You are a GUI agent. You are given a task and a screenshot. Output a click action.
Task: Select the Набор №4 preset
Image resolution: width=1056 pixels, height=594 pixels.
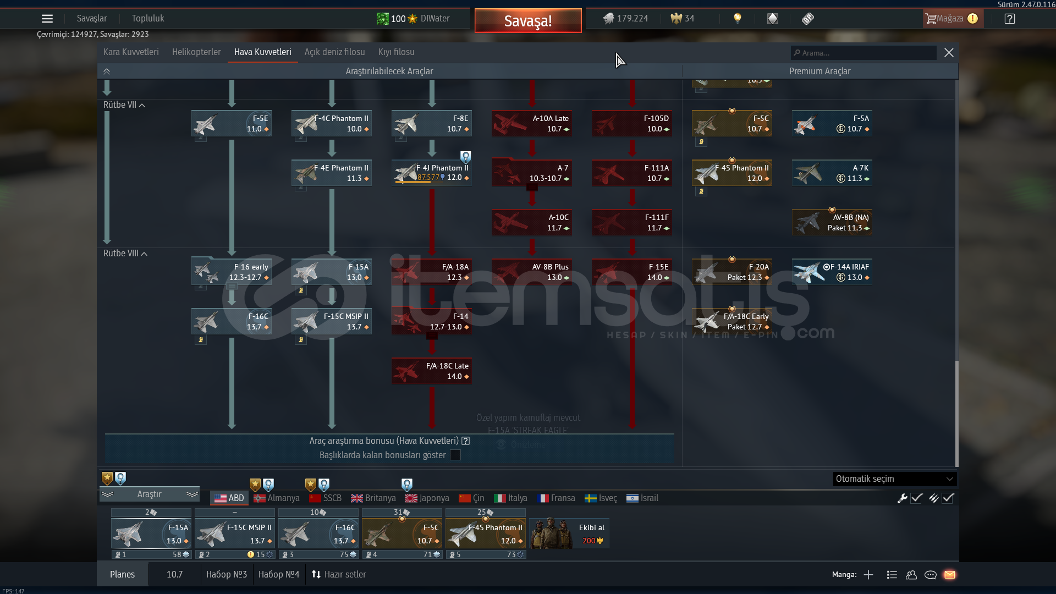pyautogui.click(x=279, y=574)
